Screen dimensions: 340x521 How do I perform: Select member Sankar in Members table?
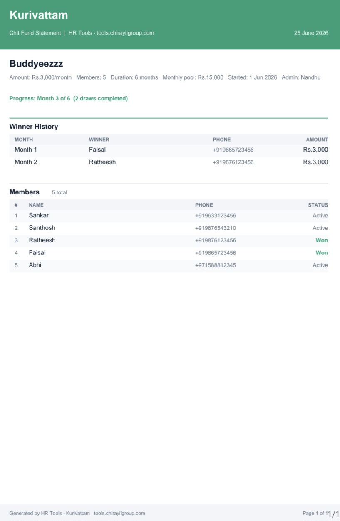39,215
